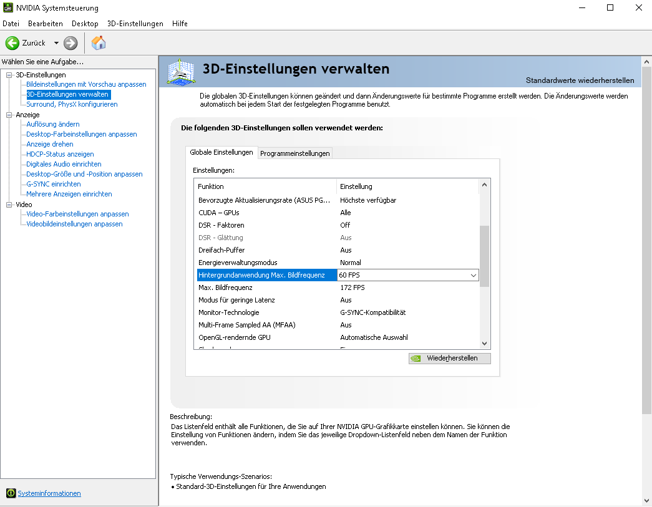
Task: Open Videobildeinstellungen anpassen
Action: tap(74, 224)
